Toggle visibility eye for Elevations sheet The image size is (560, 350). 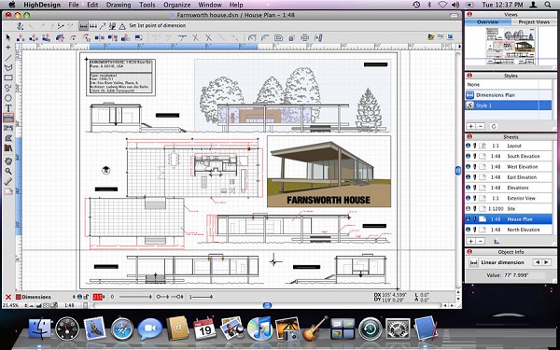(x=469, y=188)
